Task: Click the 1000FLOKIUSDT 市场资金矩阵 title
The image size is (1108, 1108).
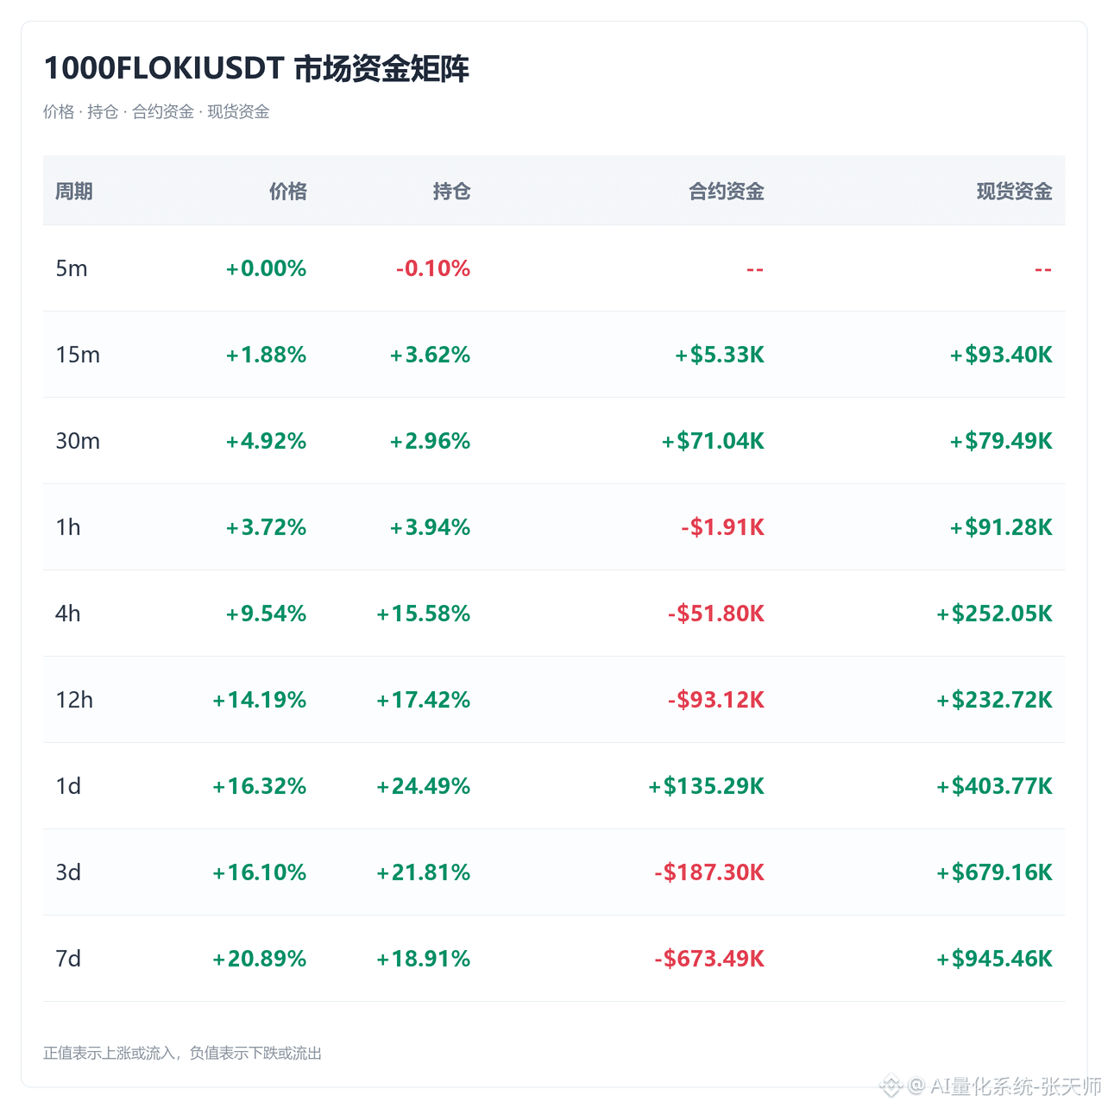Action: pyautogui.click(x=256, y=68)
